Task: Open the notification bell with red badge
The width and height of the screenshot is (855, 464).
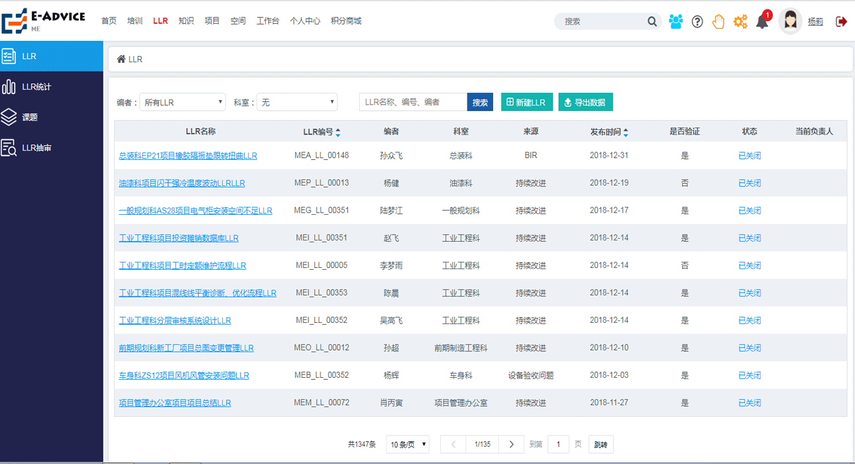Action: pos(762,21)
